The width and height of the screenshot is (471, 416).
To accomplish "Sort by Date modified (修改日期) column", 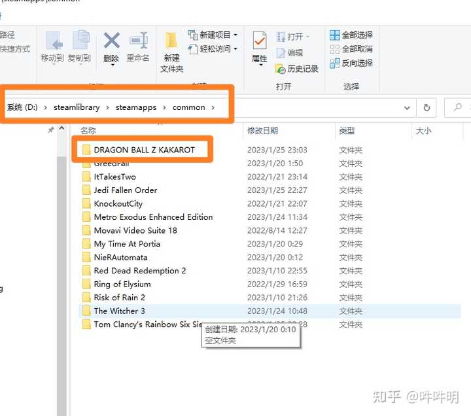I will tap(262, 131).
